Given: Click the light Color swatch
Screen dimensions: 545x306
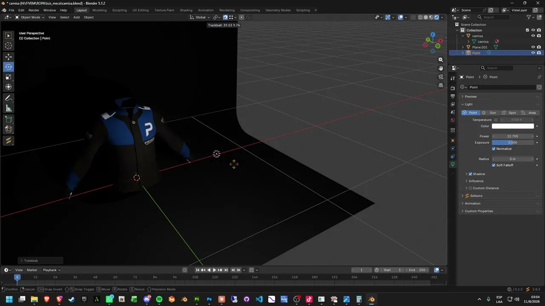Looking at the screenshot, I should click(x=513, y=126).
